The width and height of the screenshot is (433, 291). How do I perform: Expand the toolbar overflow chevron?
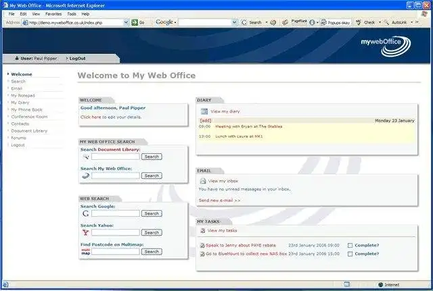coord(417,22)
